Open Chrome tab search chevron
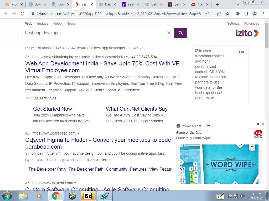Image resolution: width=269 pixels, height=201 pixels. coord(237,4)
